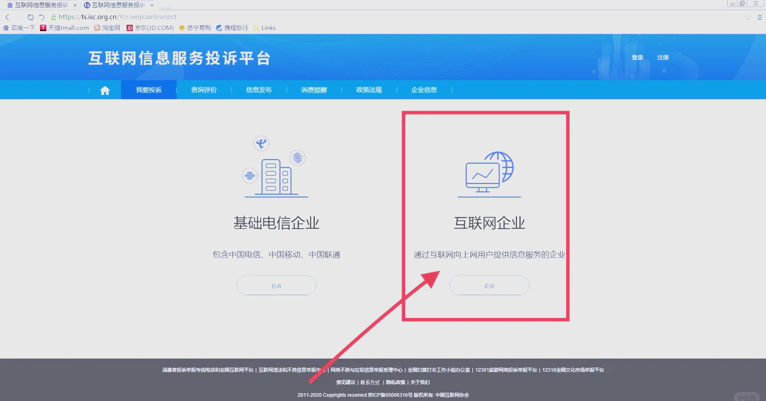Click the 互联网企业 heading
Screen dimensions: 766x401
tap(490, 224)
